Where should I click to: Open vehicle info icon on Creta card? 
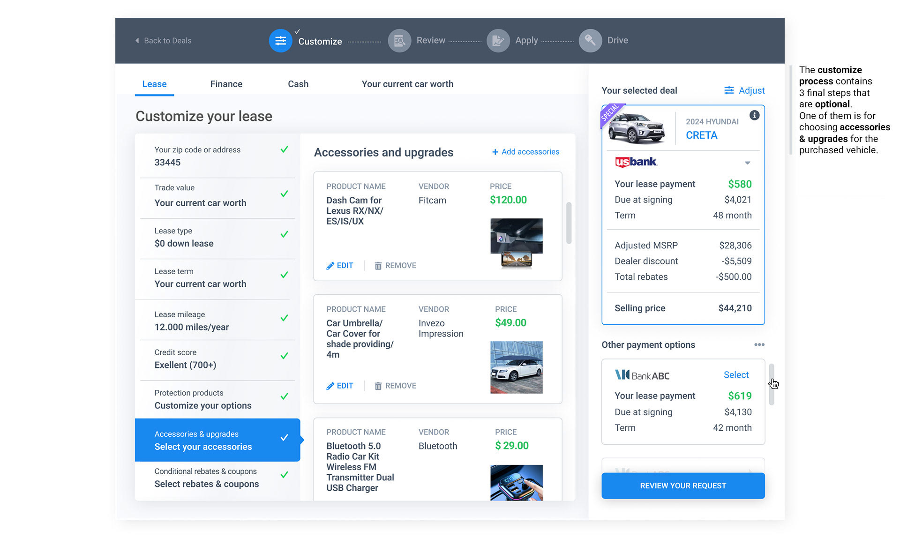point(754,115)
